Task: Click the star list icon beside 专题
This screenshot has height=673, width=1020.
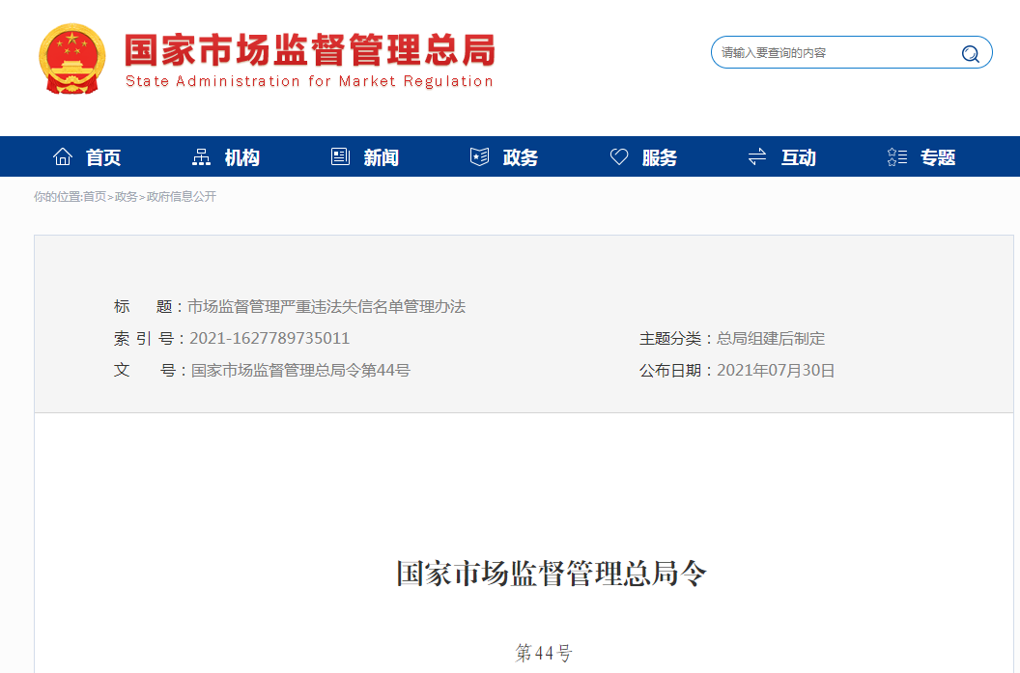Action: click(x=897, y=156)
